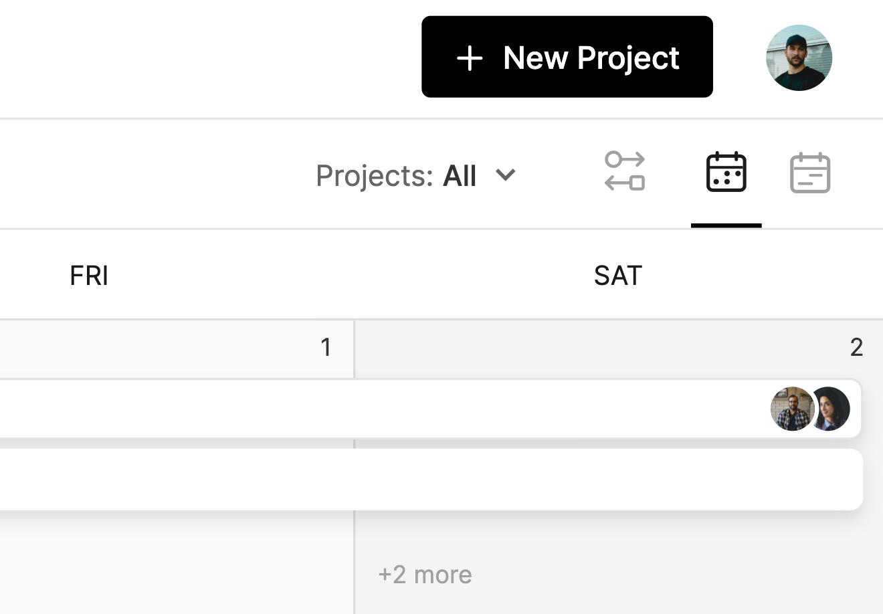Viewport: 883px width, 614px height.
Task: Open the second blank event bar
Action: 401,480
